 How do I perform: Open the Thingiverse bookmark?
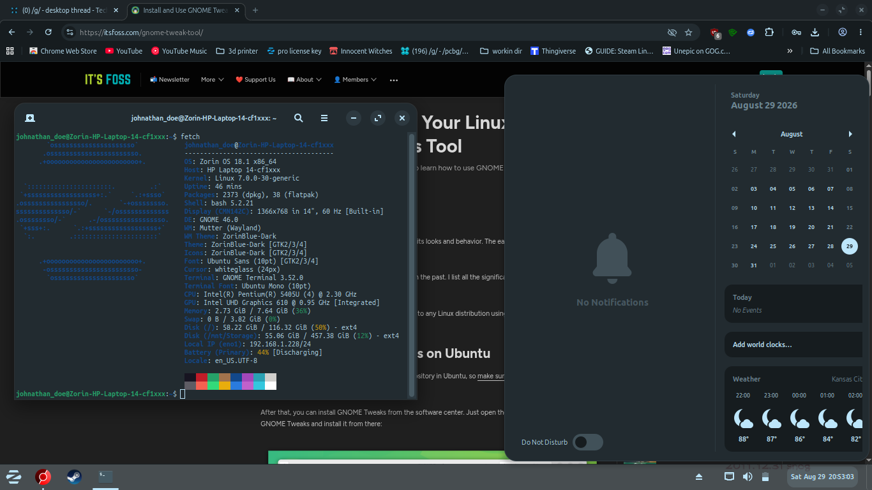tap(553, 51)
